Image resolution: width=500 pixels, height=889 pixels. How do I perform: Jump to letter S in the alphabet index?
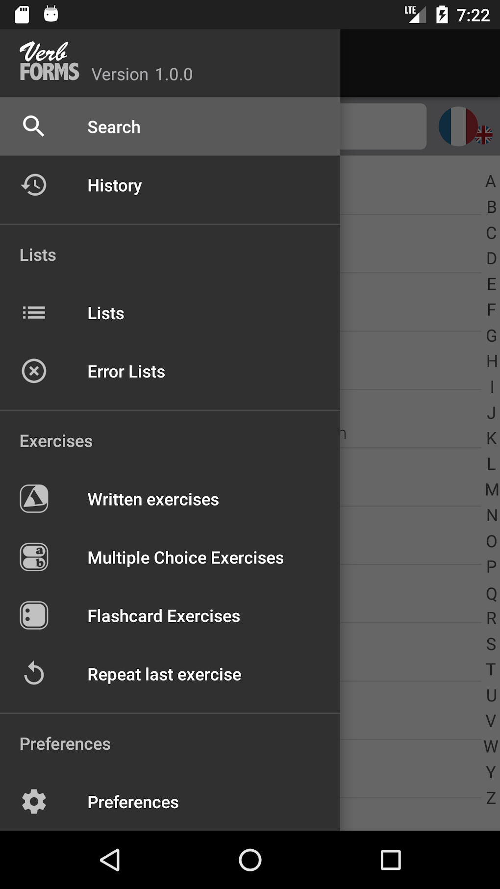[491, 644]
